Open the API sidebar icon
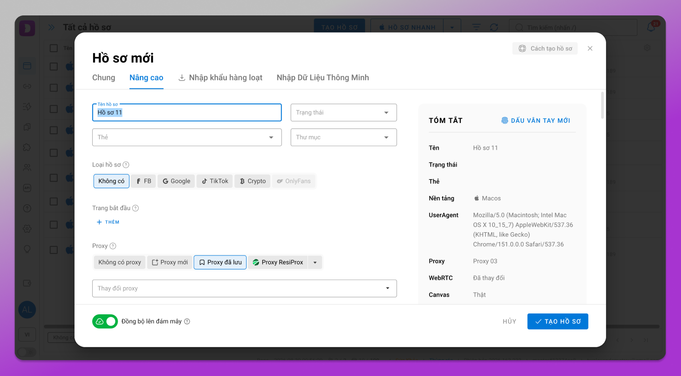681x376 pixels. pyautogui.click(x=27, y=188)
